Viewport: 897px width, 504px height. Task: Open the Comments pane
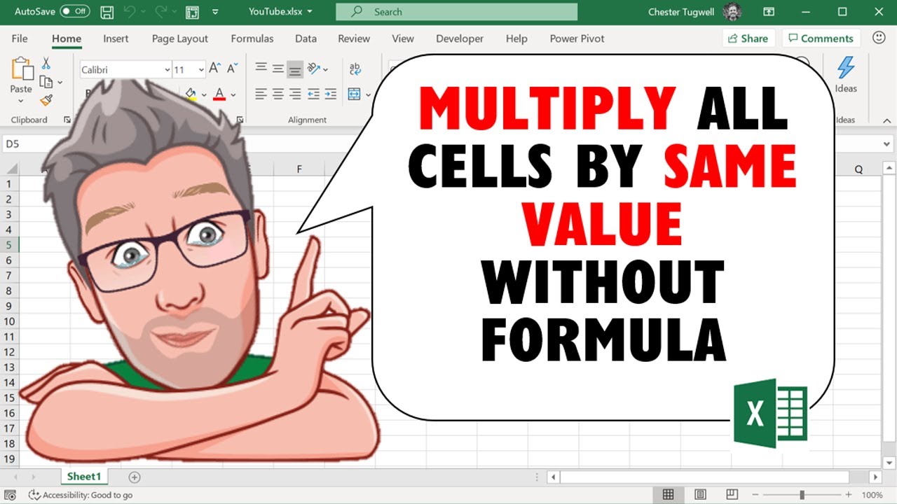click(x=821, y=38)
